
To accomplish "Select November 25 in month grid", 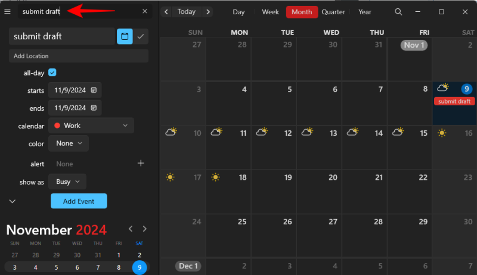I will [x=228, y=236].
